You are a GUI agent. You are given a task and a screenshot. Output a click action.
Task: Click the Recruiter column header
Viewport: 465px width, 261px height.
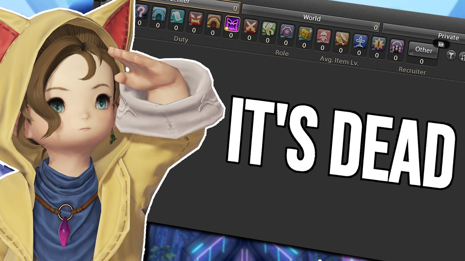412,71
